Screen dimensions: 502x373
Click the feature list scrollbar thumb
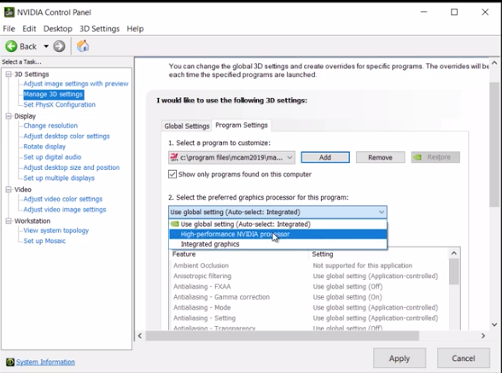click(x=453, y=271)
